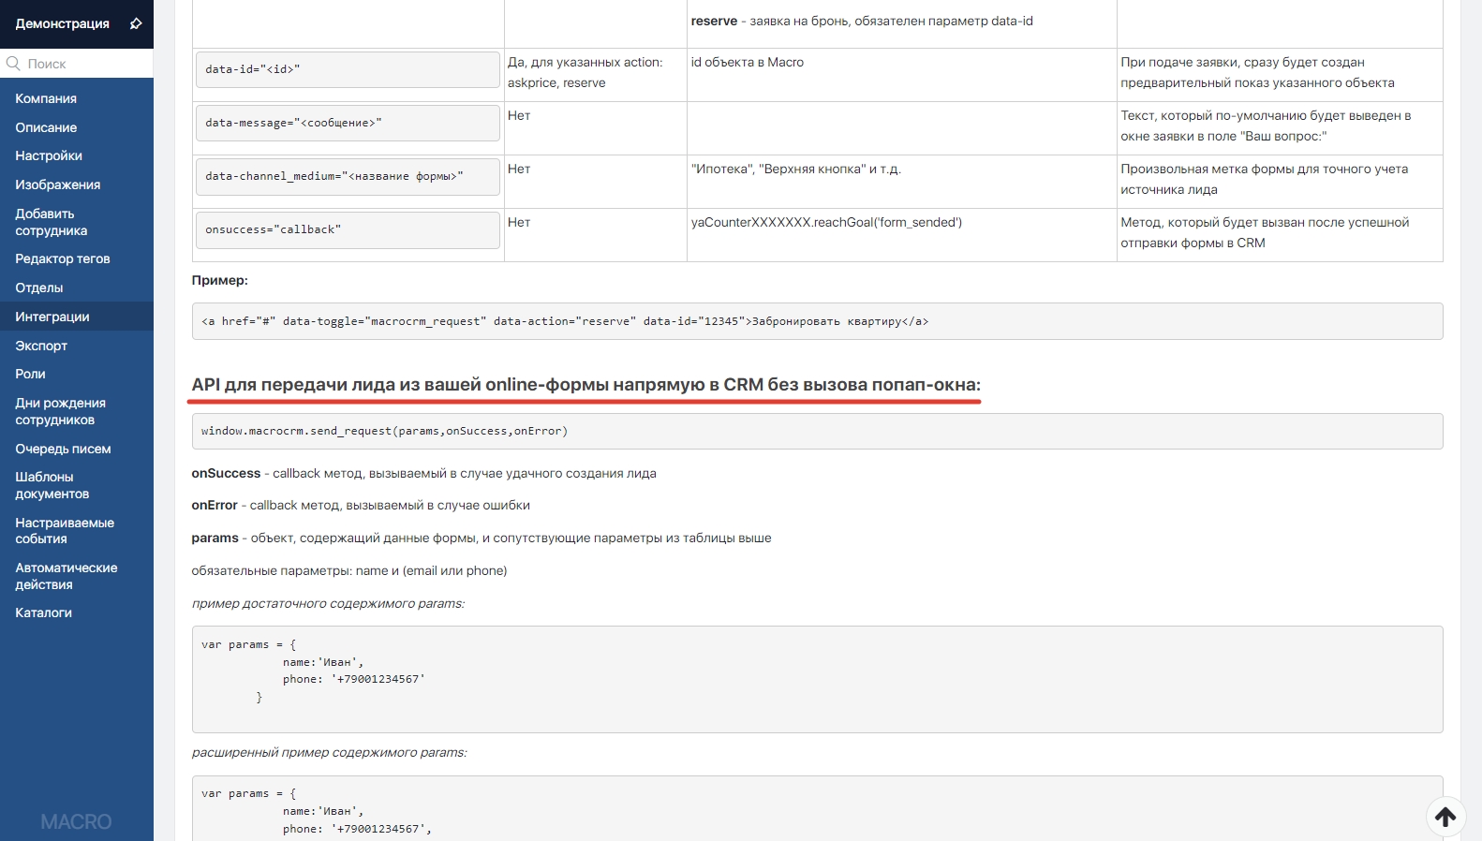Open Очередь писем in sidebar
Viewport: 1482px width, 841px height.
coord(63,449)
